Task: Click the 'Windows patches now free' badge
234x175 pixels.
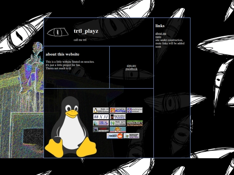Action: 131,136
